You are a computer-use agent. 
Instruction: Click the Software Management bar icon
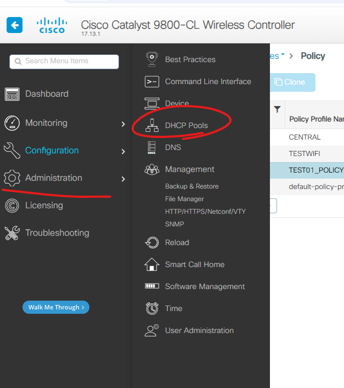(x=152, y=286)
